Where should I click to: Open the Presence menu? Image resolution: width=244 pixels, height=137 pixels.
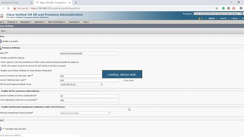(12, 22)
